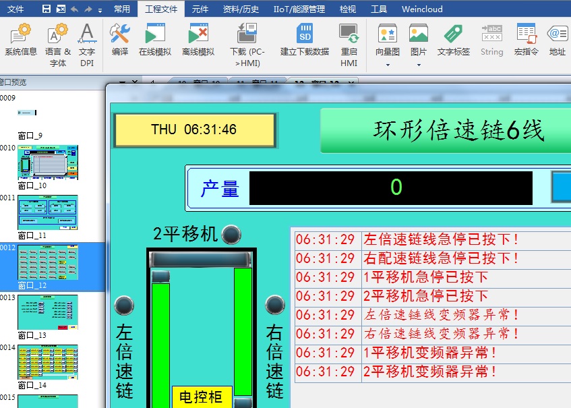Expand the 向量图 dropdown arrow
The height and width of the screenshot is (408, 571).
pyautogui.click(x=388, y=65)
